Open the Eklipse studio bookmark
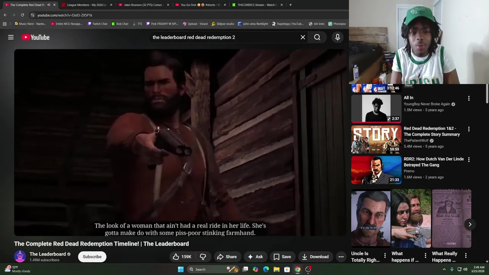The image size is (489, 275). click(x=223, y=24)
